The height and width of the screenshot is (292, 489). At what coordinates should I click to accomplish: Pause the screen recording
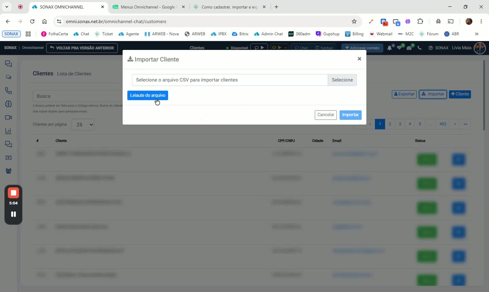pos(13,214)
